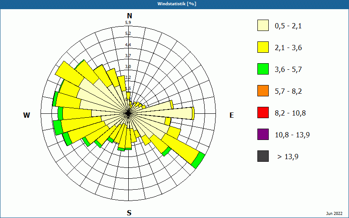Click the N compass label
349x218 pixels.
click(129, 16)
